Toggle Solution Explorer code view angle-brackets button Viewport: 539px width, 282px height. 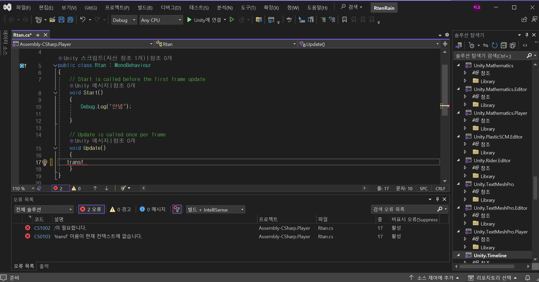point(525,45)
